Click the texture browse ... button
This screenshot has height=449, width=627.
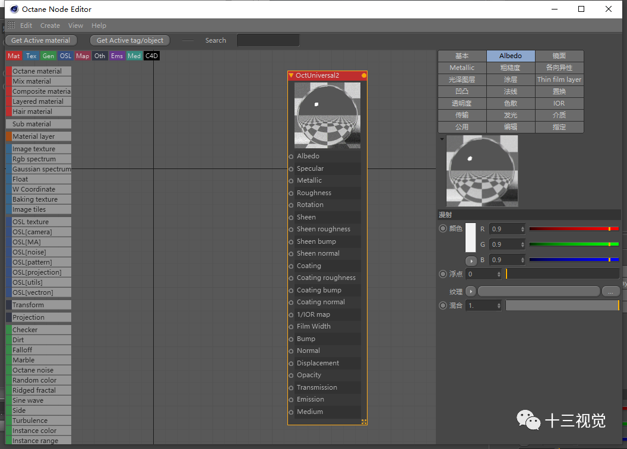pyautogui.click(x=610, y=292)
